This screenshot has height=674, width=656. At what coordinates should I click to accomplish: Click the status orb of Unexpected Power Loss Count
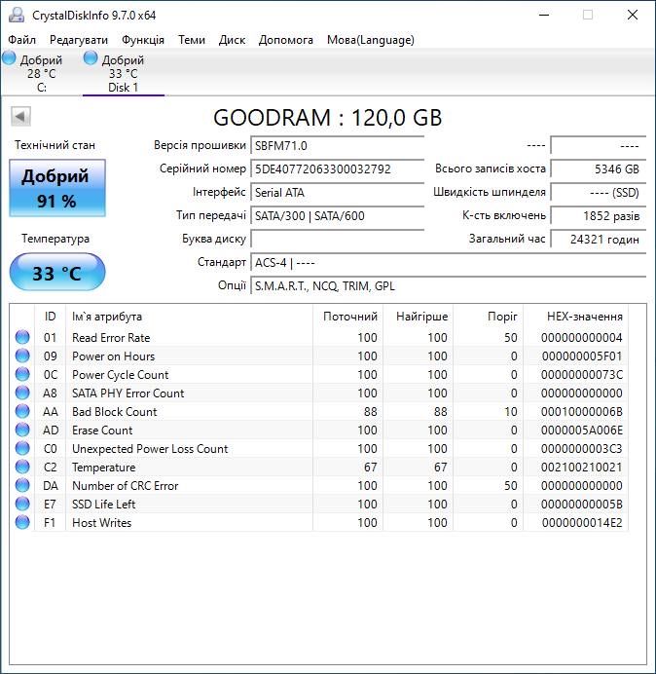pos(22,448)
